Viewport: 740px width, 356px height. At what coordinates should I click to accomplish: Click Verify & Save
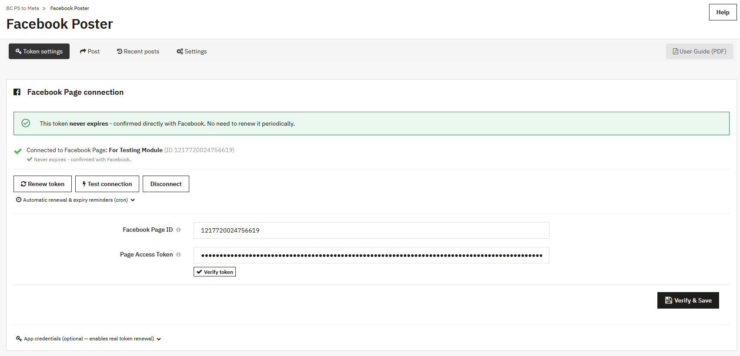coord(688,300)
